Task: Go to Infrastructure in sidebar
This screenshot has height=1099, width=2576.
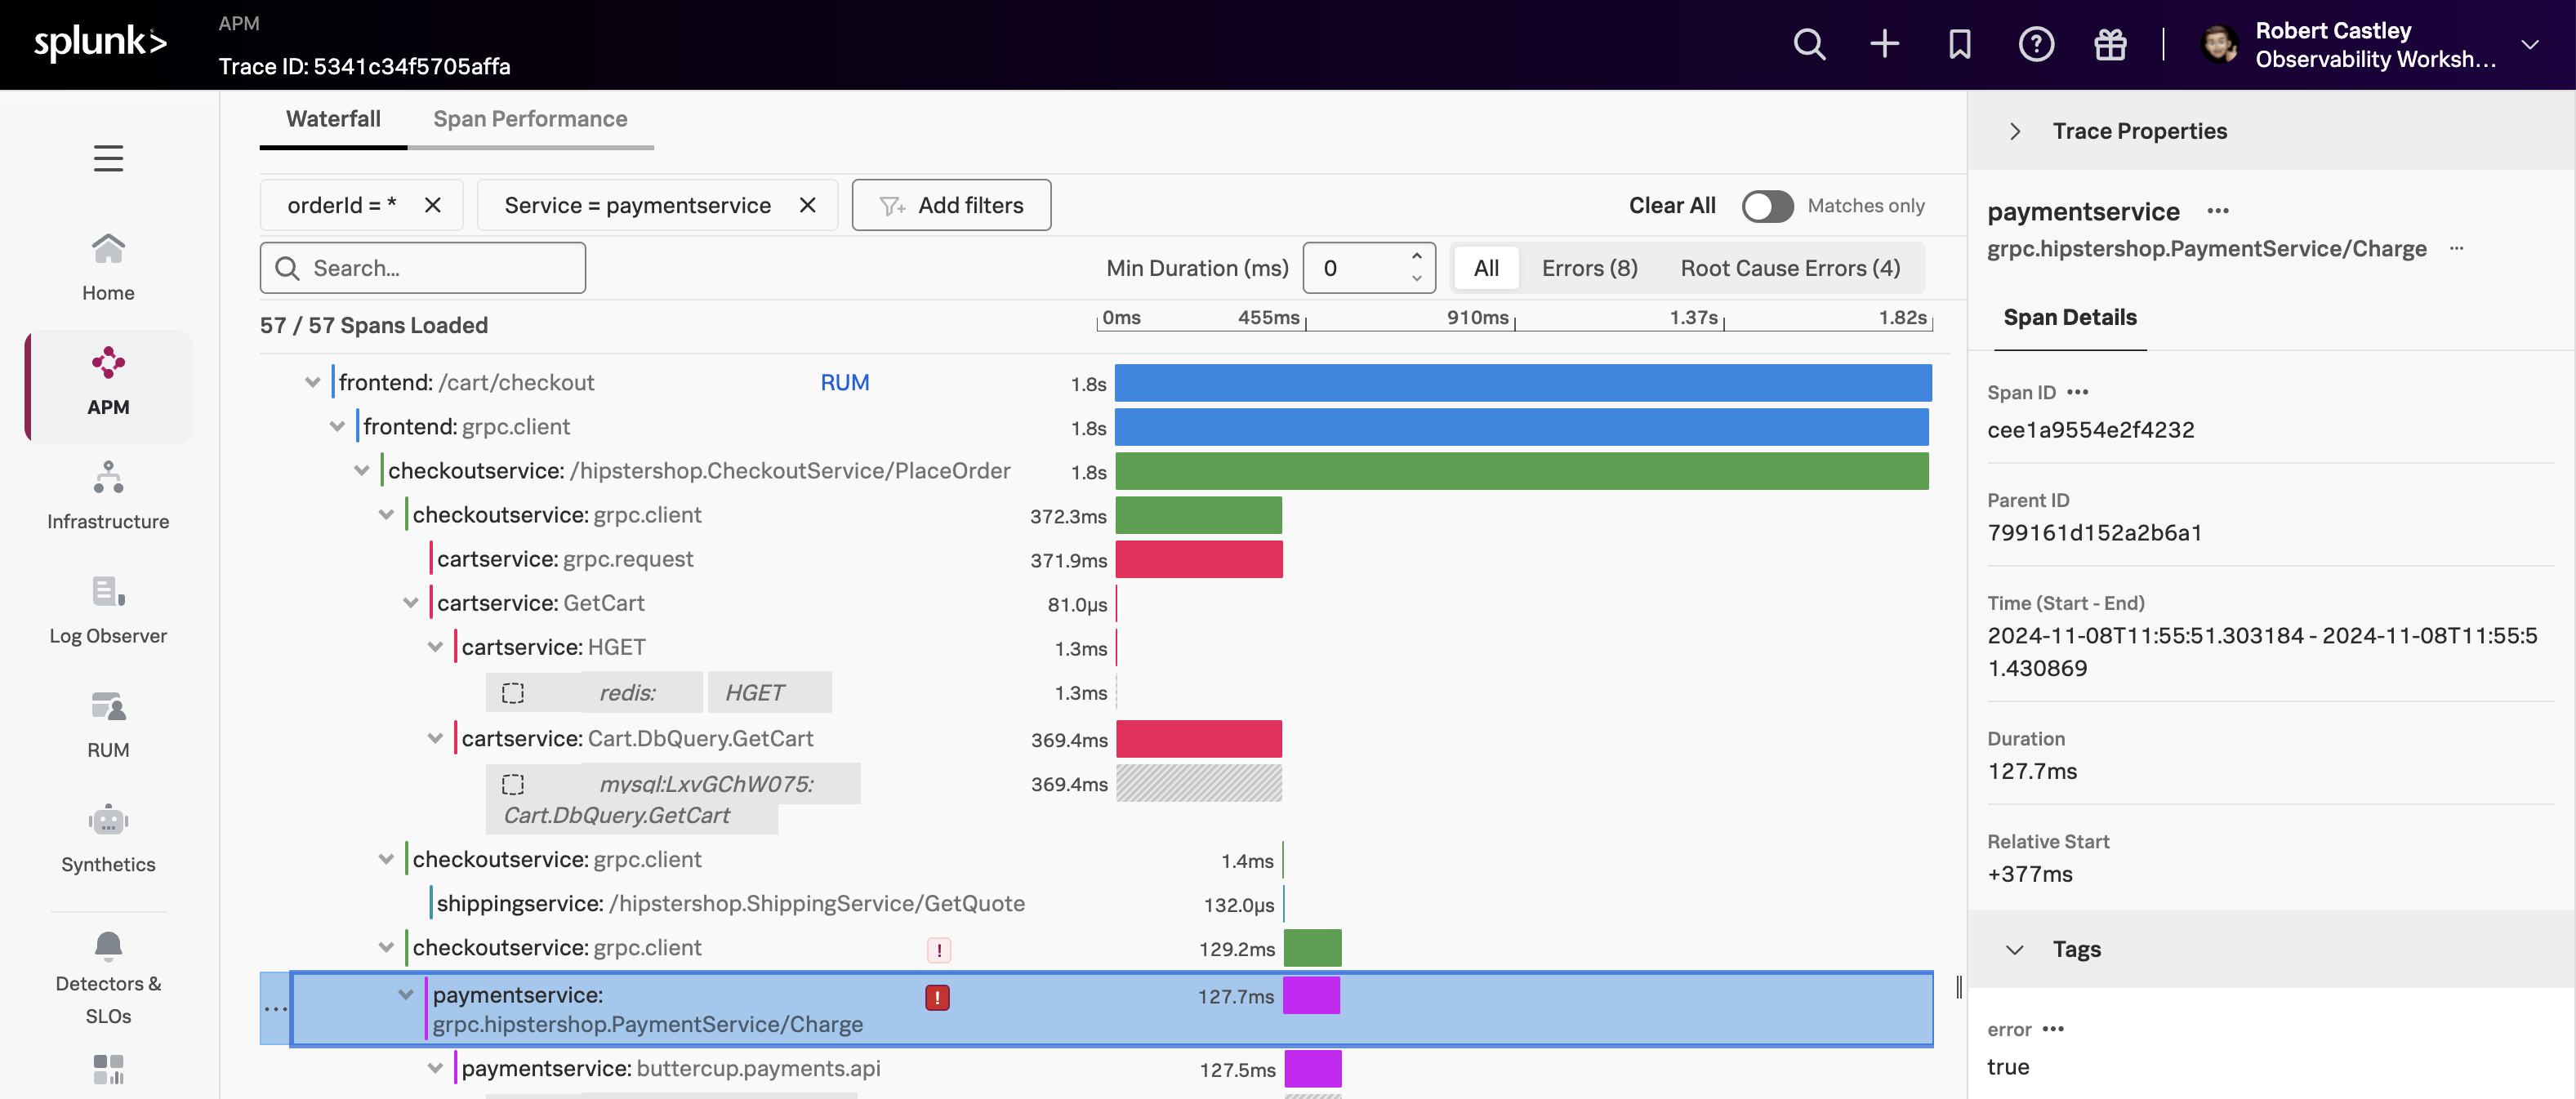Action: coord(108,495)
